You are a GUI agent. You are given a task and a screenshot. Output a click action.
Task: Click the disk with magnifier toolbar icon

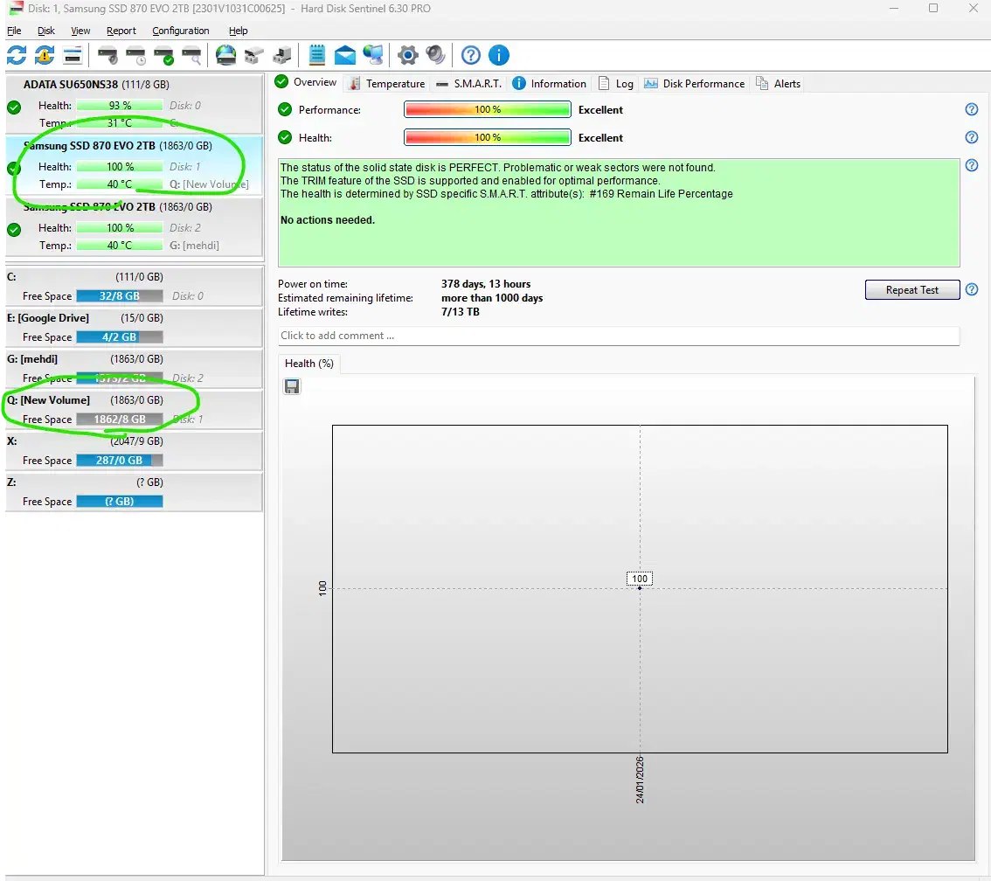pyautogui.click(x=191, y=56)
